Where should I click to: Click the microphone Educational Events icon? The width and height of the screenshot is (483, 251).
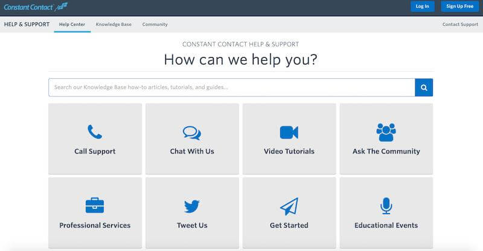(386, 206)
